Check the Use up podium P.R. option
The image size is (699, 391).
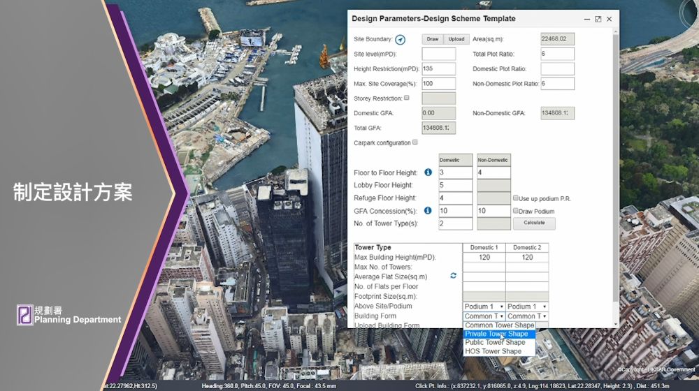516,198
